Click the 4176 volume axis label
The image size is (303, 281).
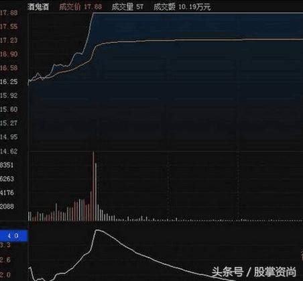click(7, 192)
